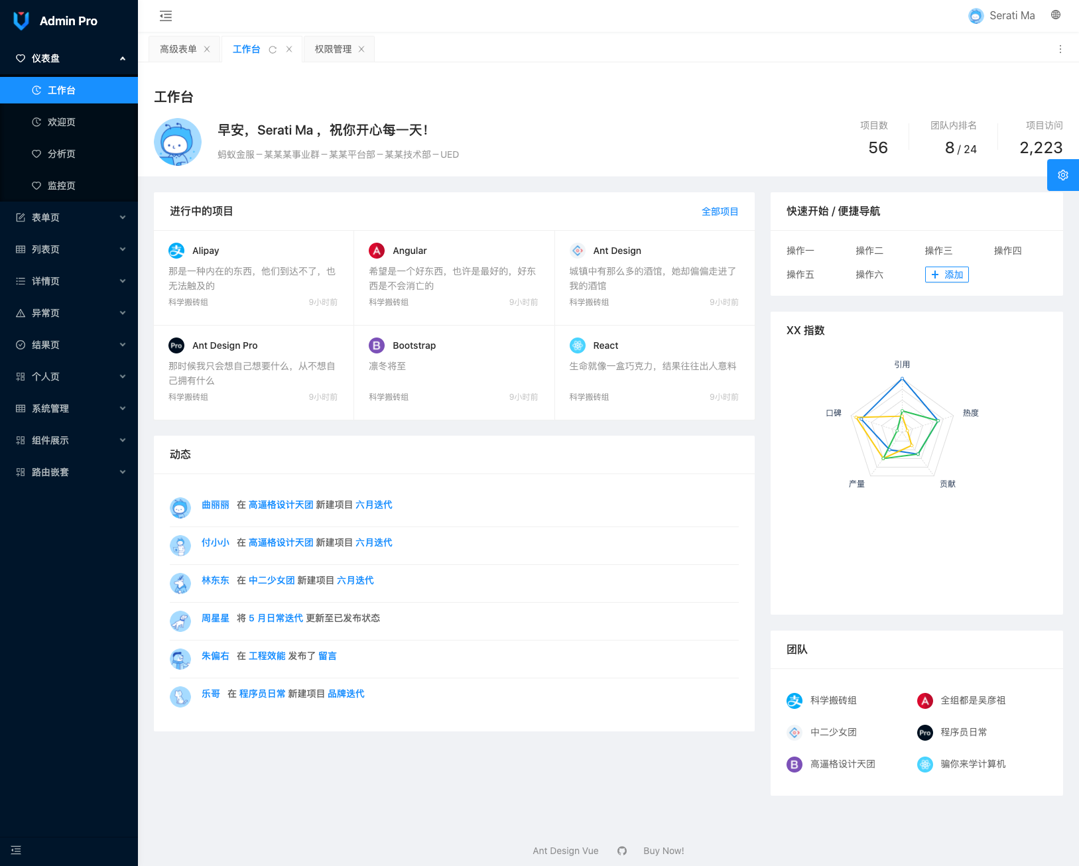The width and height of the screenshot is (1079, 866).
Task: Expand the 异常页 submenu
Action: coord(69,313)
